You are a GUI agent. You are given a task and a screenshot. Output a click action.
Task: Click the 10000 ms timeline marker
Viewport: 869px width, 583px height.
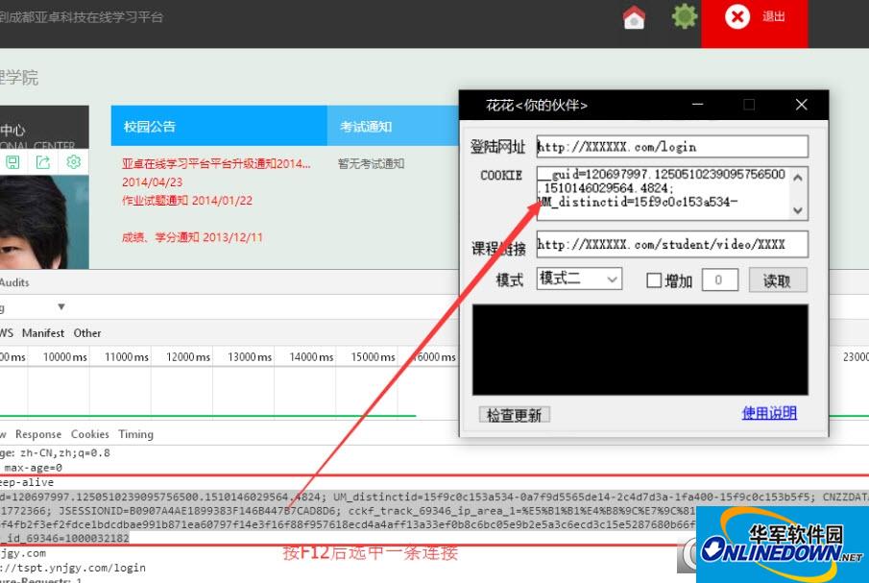click(65, 357)
